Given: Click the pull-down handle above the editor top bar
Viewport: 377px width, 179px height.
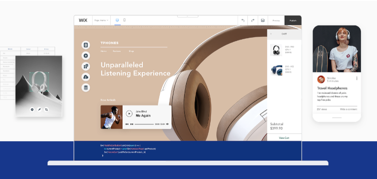Looking at the screenshot, I should (x=188, y=17).
